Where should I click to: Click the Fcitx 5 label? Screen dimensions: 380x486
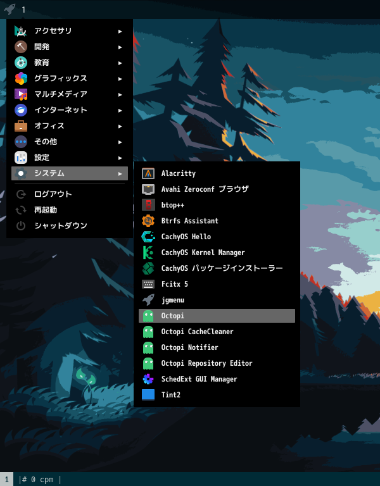[x=175, y=284]
